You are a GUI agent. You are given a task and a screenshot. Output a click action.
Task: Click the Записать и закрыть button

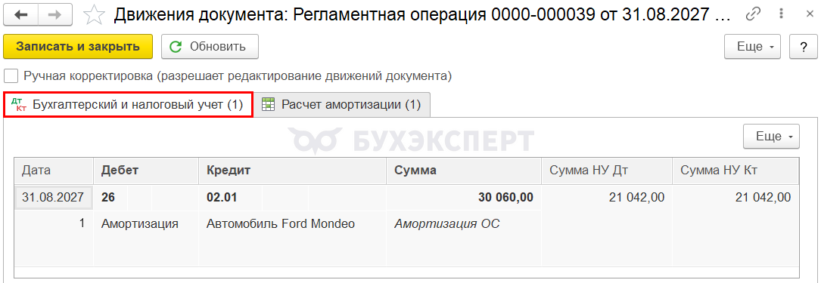pyautogui.click(x=78, y=47)
